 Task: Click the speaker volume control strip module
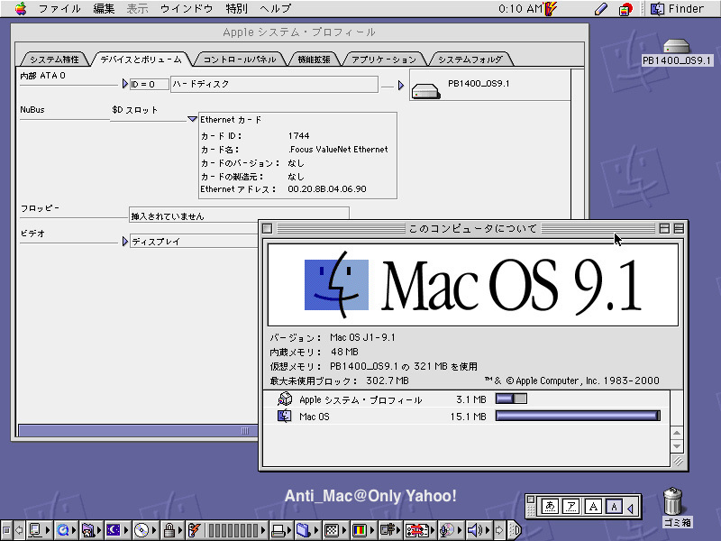(x=475, y=530)
